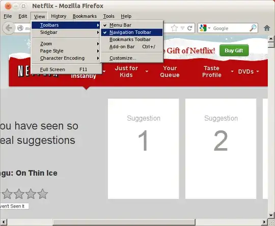This screenshot has width=275, height=226.
Task: Go to Your Queue
Action: point(170,72)
